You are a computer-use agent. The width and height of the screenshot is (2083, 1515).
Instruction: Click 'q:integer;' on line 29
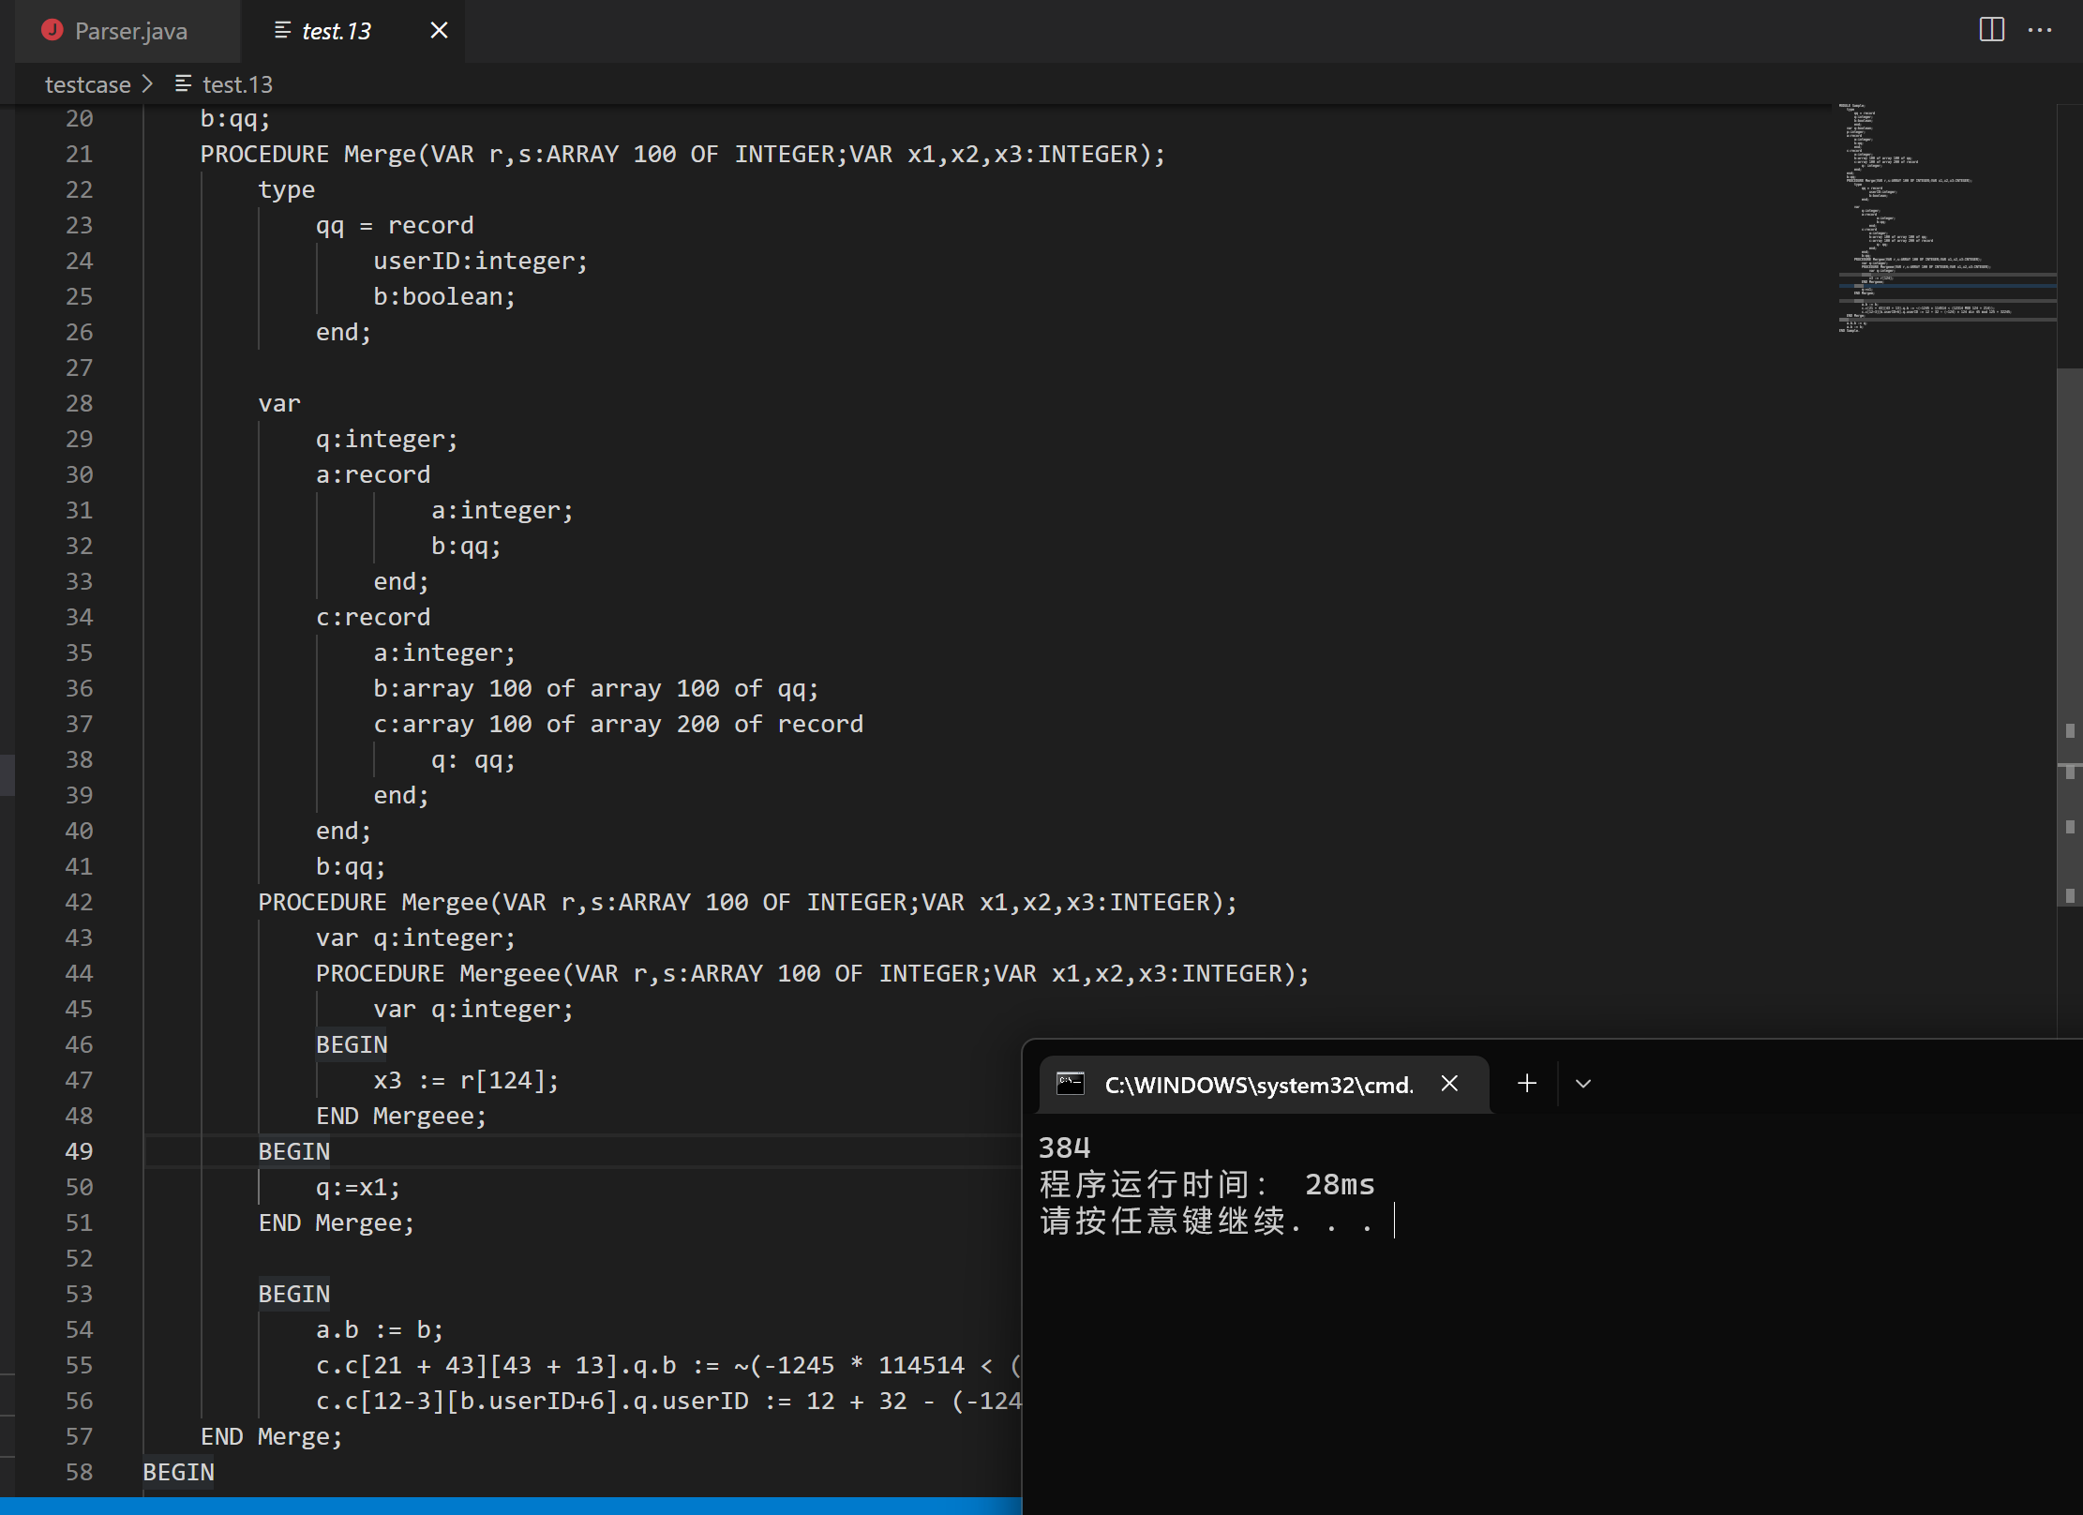[x=387, y=439]
